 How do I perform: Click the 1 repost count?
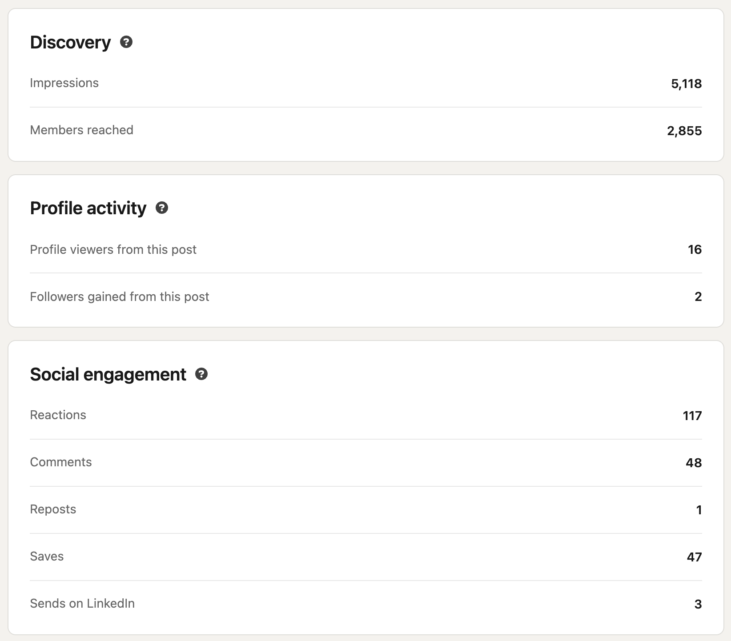pos(699,510)
